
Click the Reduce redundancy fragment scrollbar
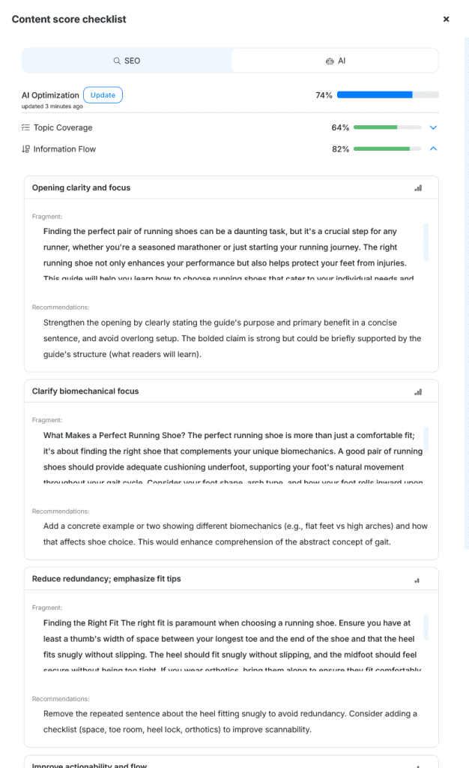[426, 627]
